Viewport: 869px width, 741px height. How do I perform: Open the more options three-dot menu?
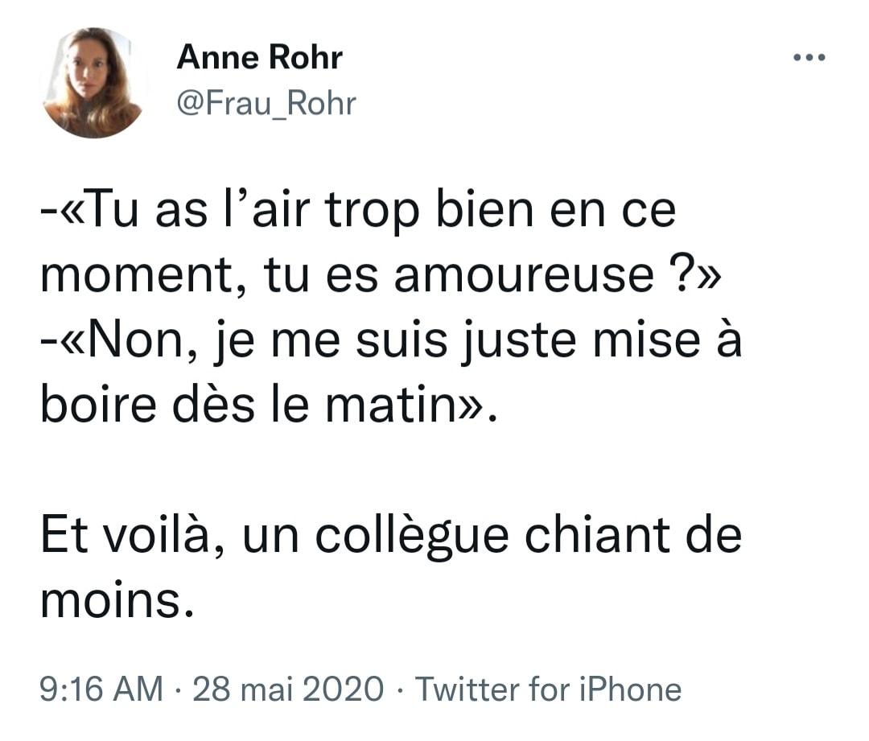pos(809,58)
